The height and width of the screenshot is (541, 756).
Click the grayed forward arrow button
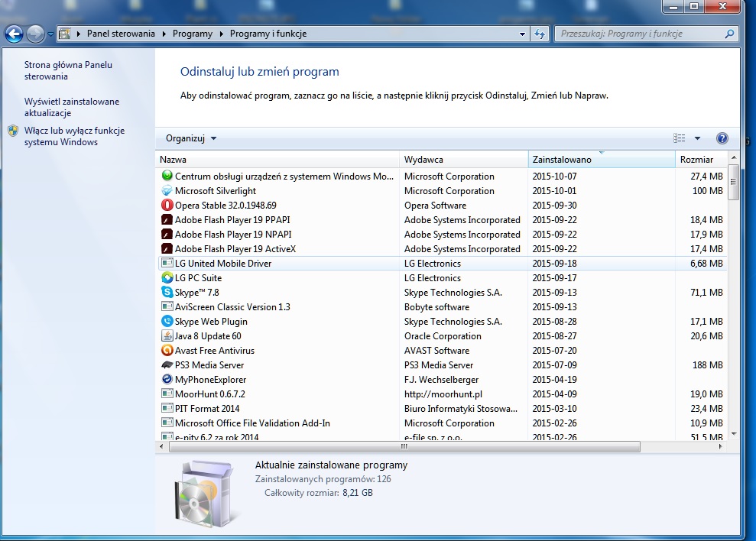(x=35, y=34)
